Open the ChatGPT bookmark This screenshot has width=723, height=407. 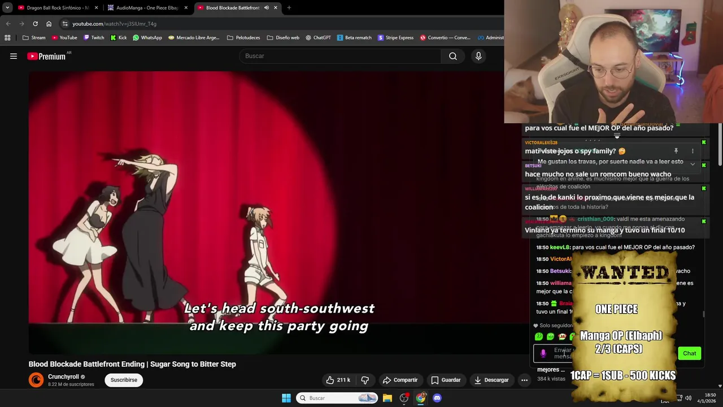click(x=318, y=38)
